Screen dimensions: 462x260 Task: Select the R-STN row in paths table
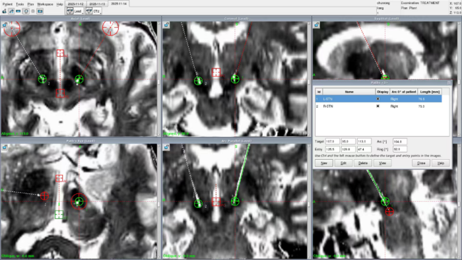coord(378,106)
